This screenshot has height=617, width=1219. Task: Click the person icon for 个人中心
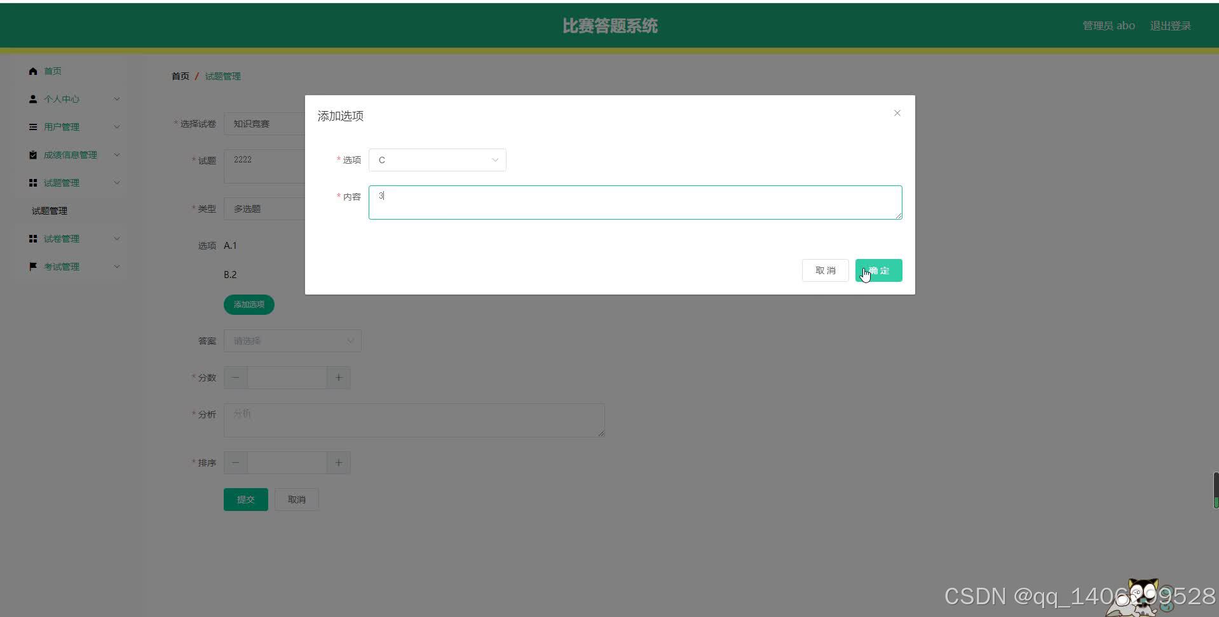pyautogui.click(x=33, y=99)
